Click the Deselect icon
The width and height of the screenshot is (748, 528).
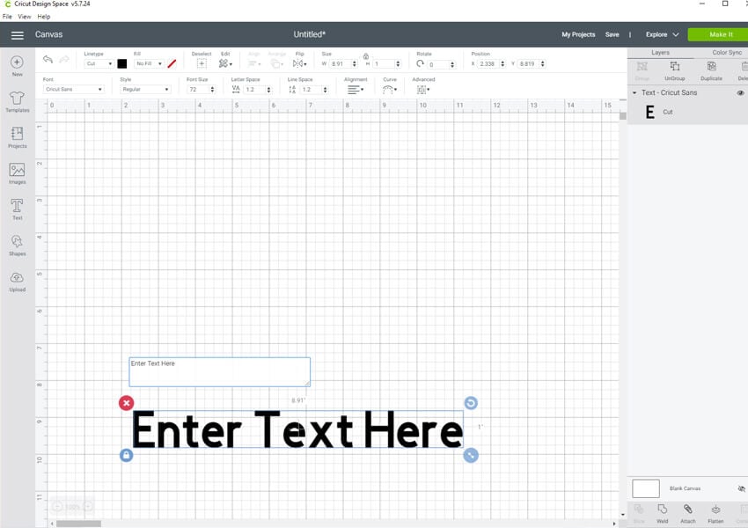coord(202,63)
